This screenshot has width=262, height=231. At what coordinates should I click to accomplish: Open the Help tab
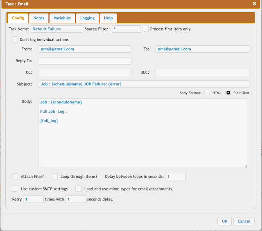(108, 18)
